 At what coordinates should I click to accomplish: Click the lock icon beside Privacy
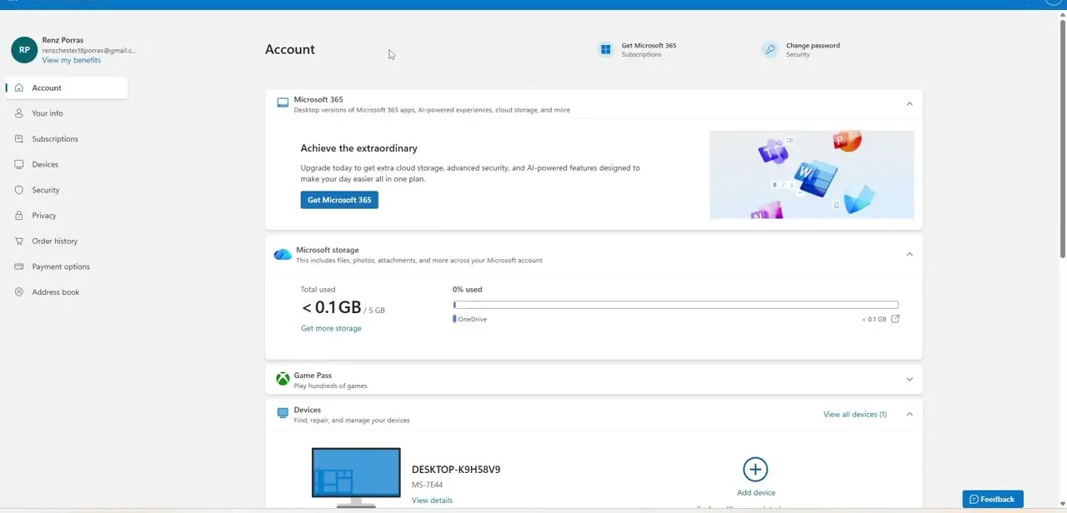click(x=19, y=216)
